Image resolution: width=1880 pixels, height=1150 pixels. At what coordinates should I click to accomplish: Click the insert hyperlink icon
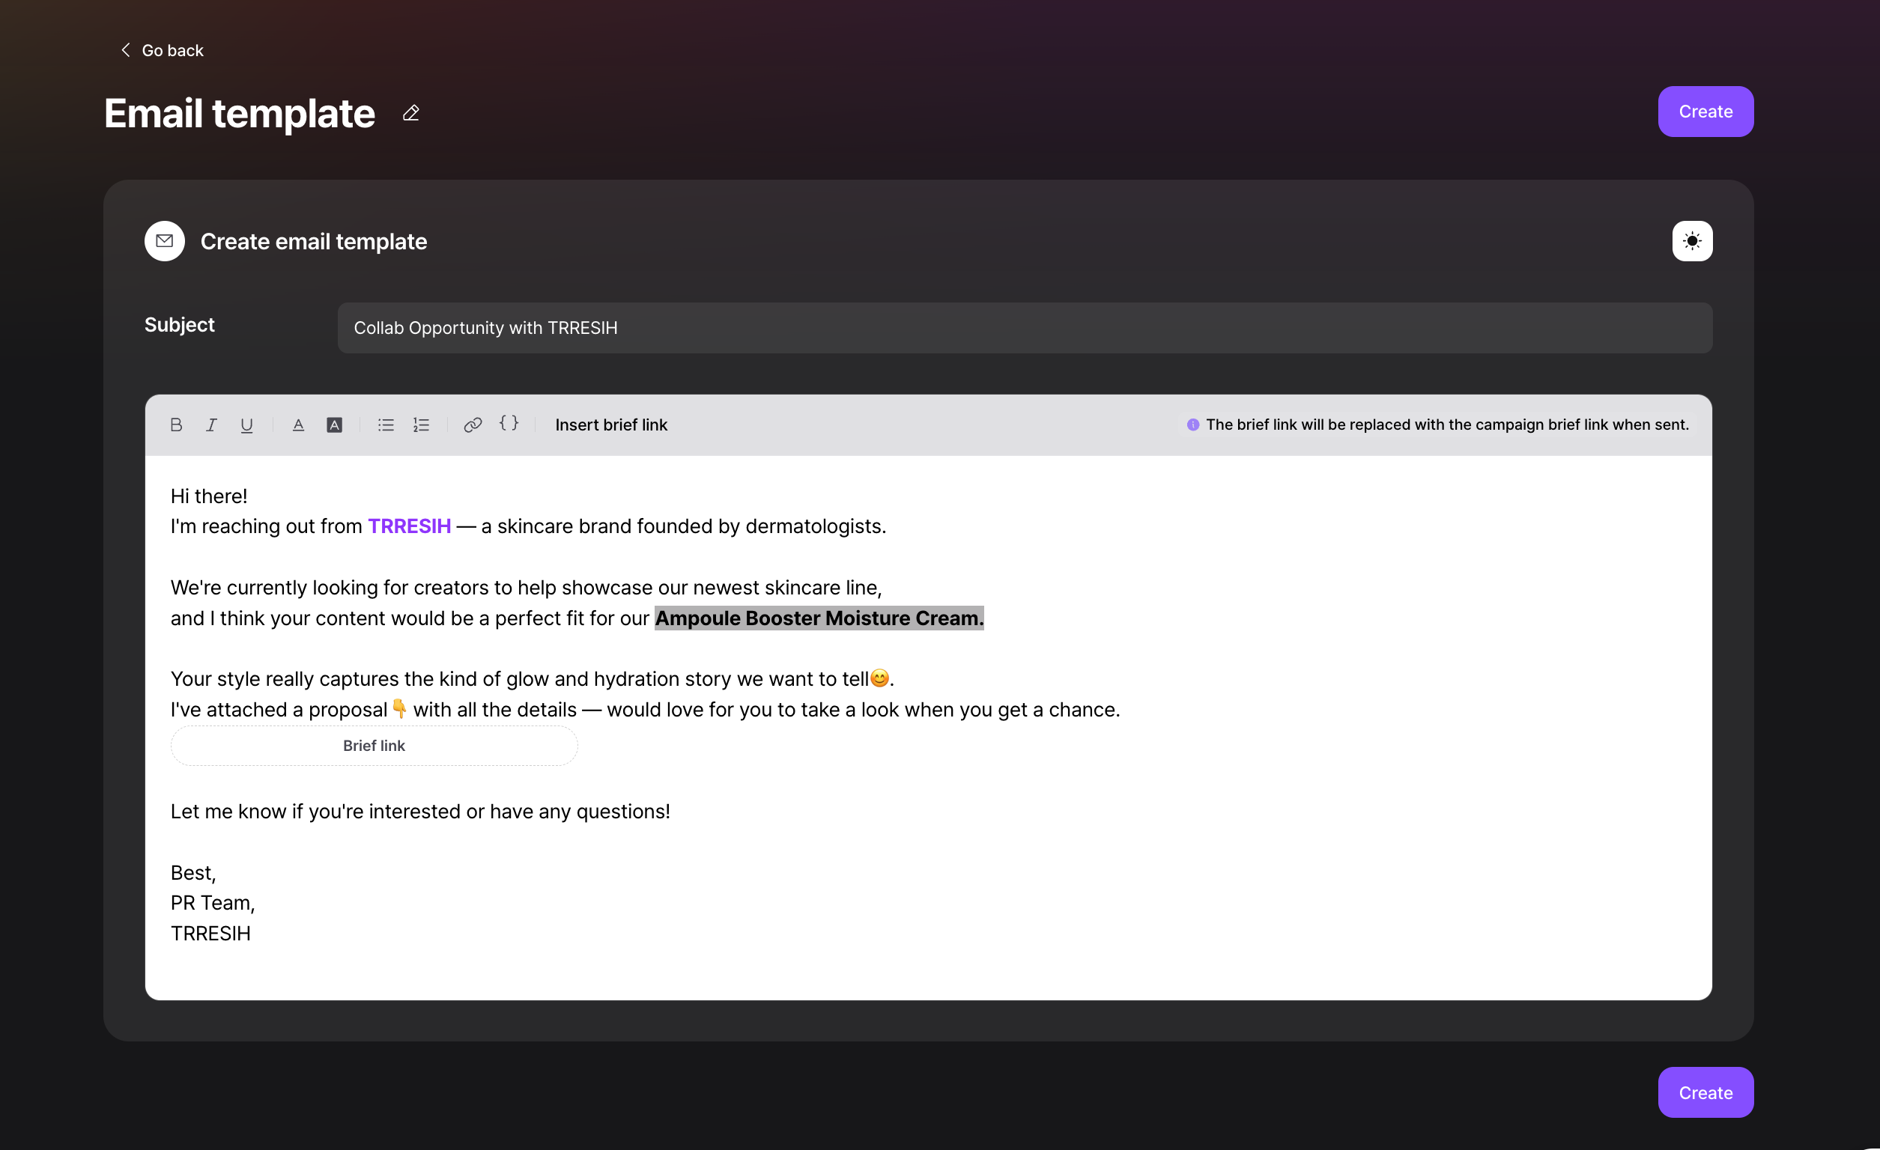[x=473, y=425]
